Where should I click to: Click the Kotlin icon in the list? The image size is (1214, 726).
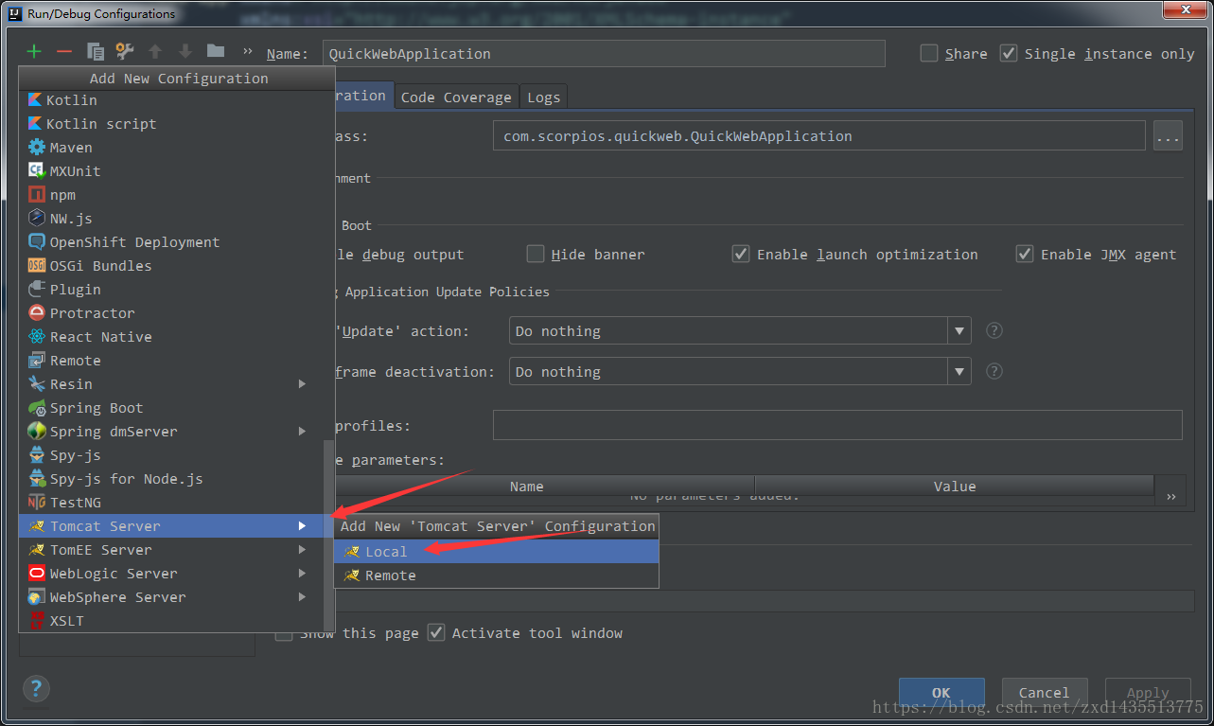tap(36, 99)
